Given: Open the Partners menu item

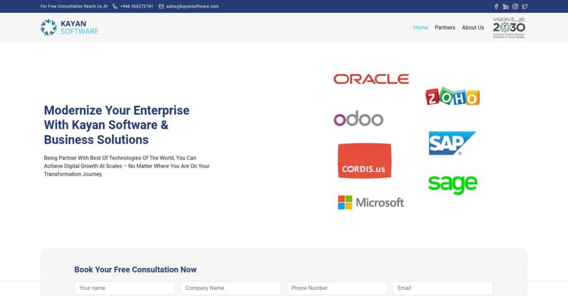Looking at the screenshot, I should click(x=445, y=28).
